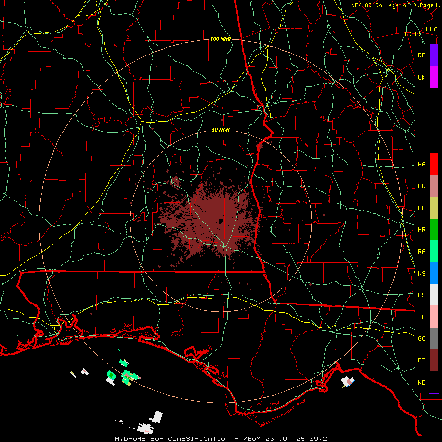Select the "IC" legend label
The image size is (442, 442).
pos(421,317)
